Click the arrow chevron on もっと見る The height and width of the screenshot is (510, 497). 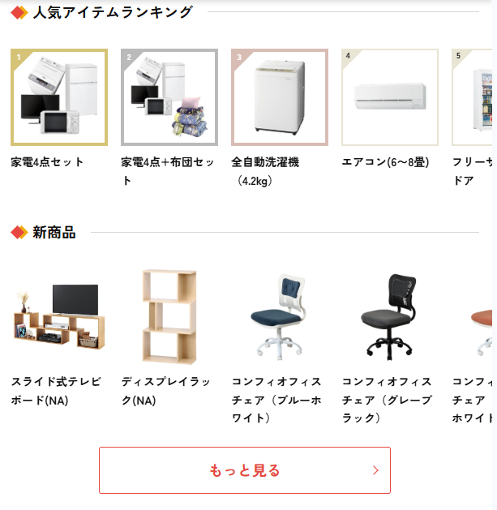tap(375, 470)
